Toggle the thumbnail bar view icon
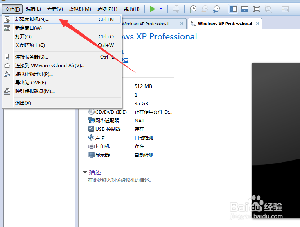Image resolution: width=300 pixels, height=227 pixels. pyautogui.click(x=245, y=9)
